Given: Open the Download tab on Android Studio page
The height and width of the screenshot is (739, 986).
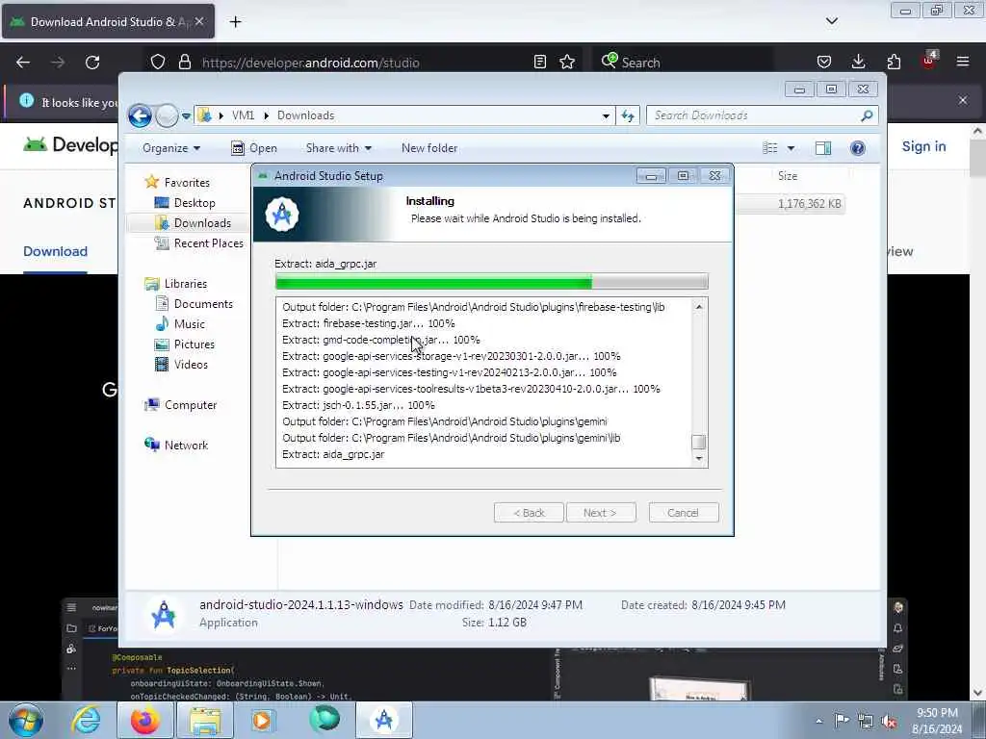Looking at the screenshot, I should coord(55,251).
